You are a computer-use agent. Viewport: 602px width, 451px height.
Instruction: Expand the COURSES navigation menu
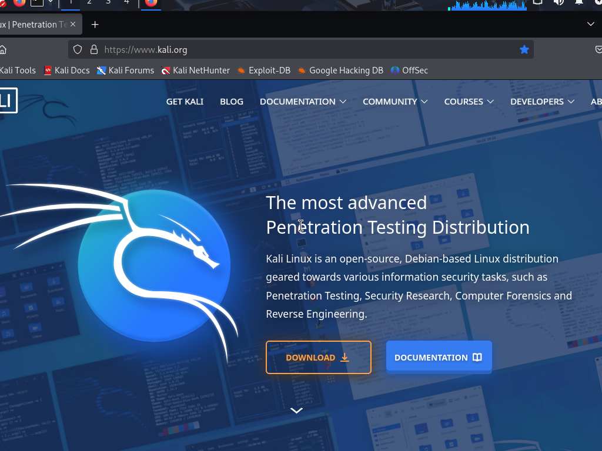coord(469,102)
